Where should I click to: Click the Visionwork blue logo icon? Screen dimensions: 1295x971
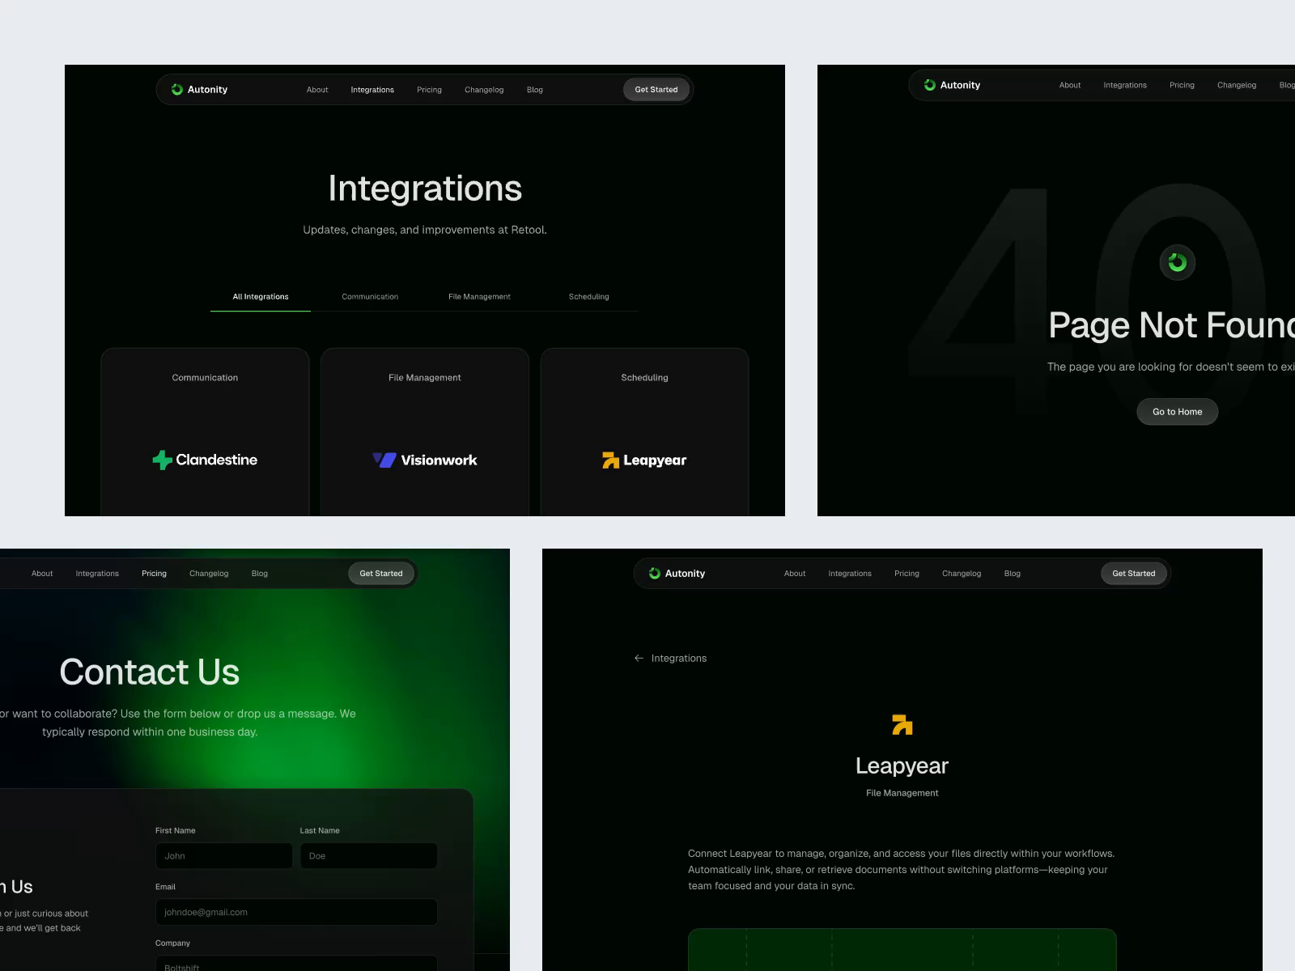click(382, 460)
